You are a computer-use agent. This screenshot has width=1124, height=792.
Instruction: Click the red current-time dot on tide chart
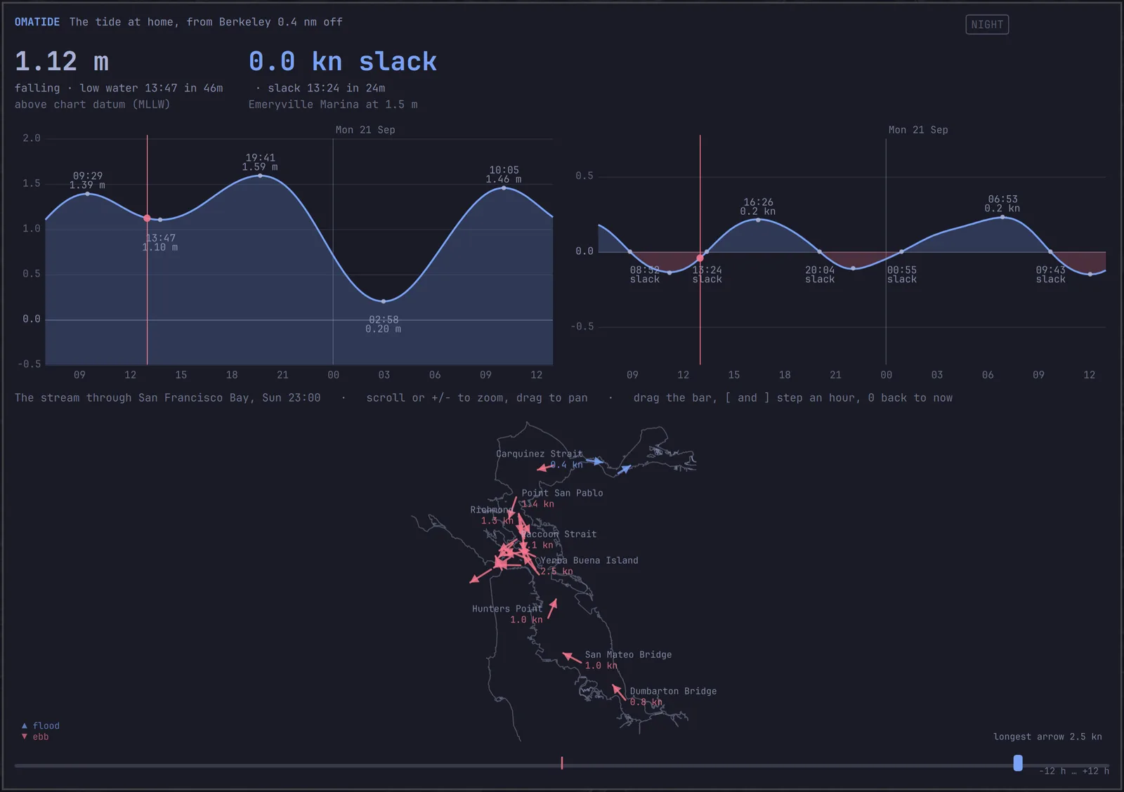[x=147, y=218]
